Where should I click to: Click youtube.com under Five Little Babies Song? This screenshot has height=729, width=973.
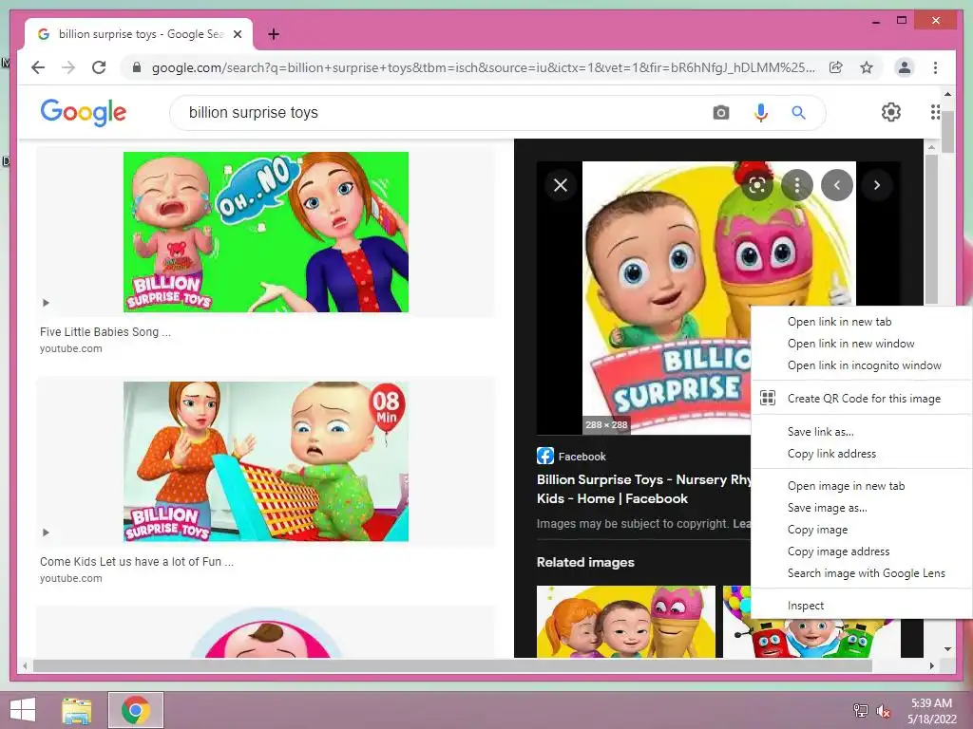pyautogui.click(x=70, y=348)
